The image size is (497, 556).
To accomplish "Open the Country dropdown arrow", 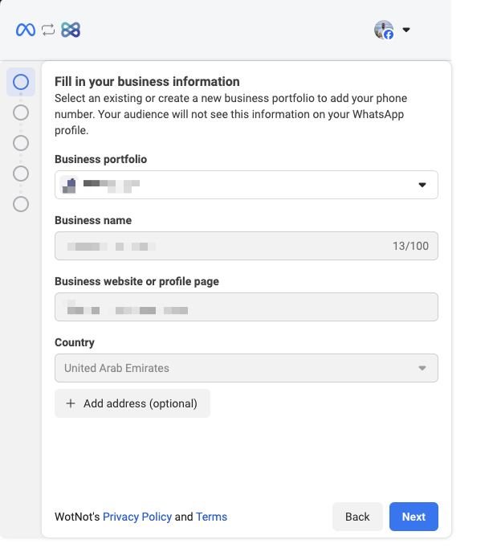I will coord(422,368).
